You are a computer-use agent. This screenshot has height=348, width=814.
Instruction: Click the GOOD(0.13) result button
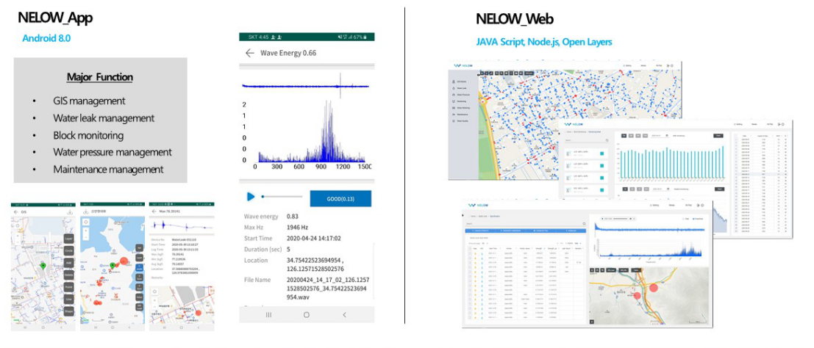[x=340, y=197]
